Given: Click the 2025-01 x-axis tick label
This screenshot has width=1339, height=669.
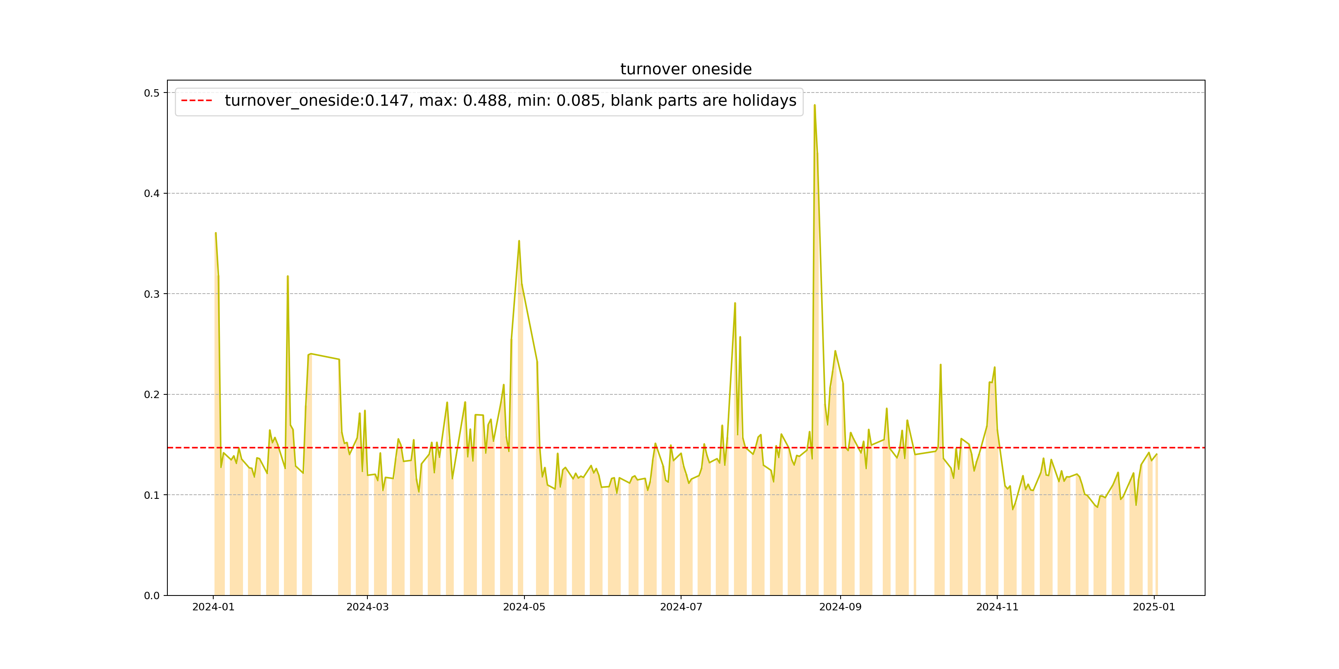Looking at the screenshot, I should [1154, 607].
